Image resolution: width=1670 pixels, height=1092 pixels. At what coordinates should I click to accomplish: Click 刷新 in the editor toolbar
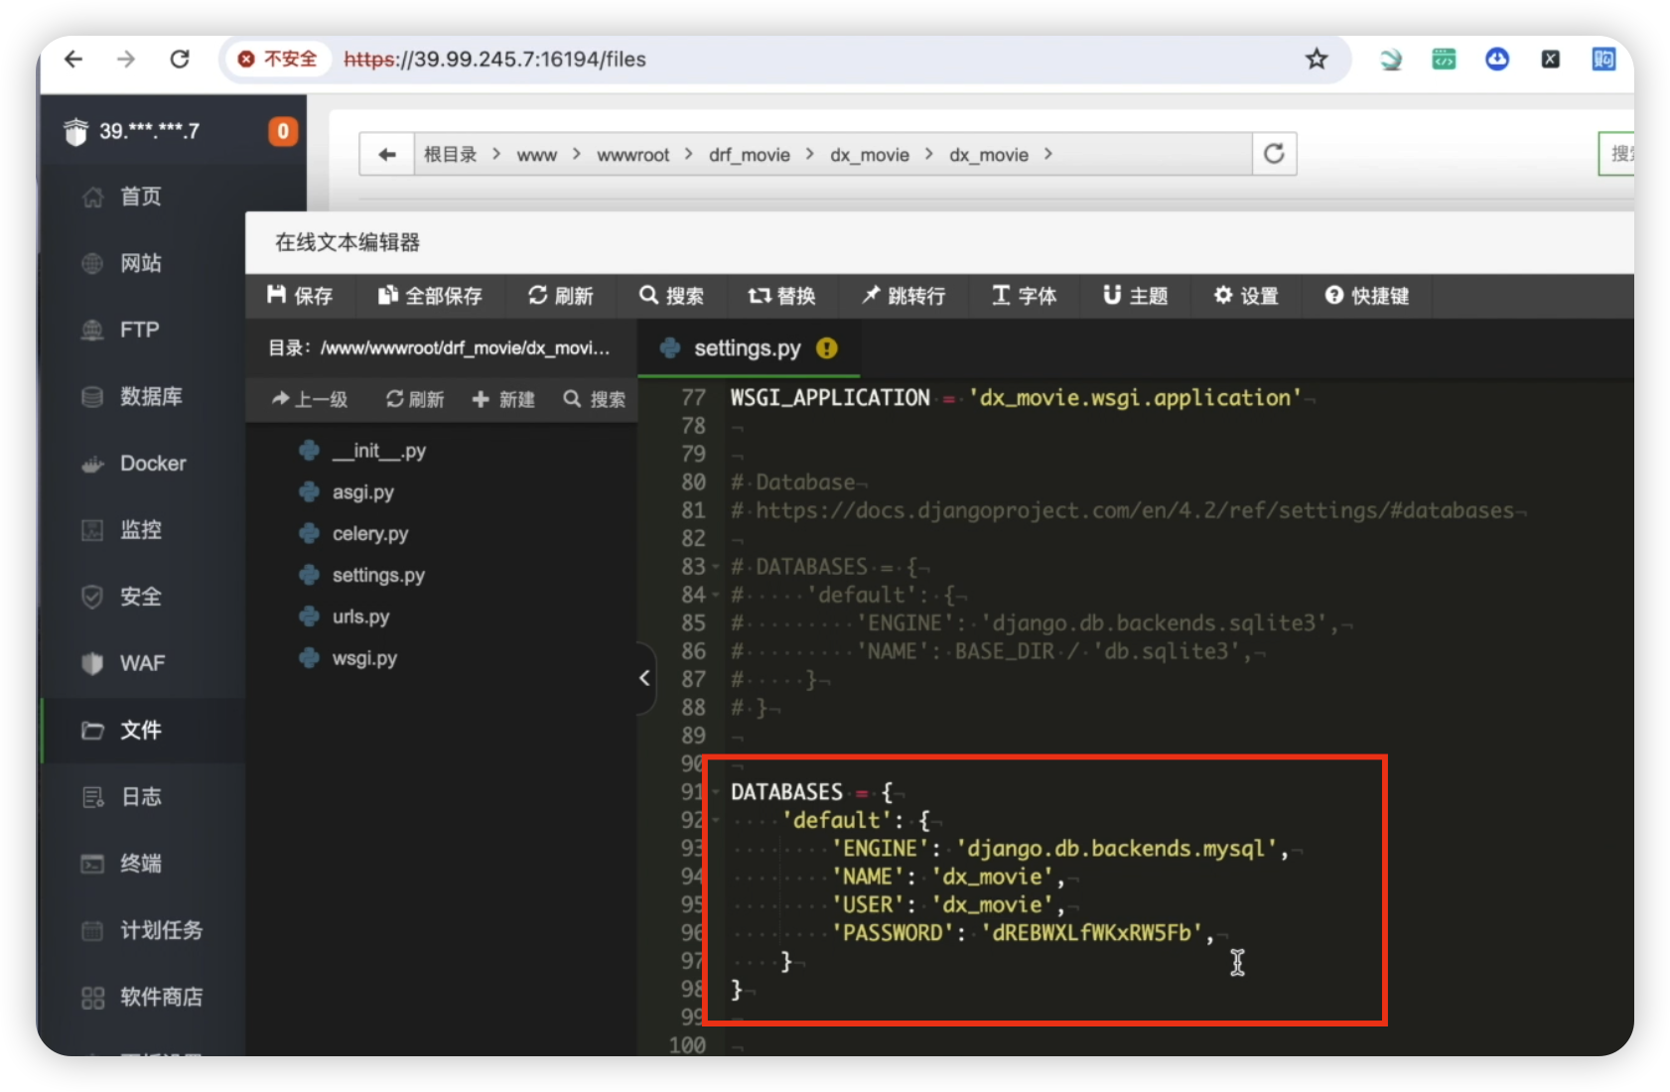[x=561, y=296]
